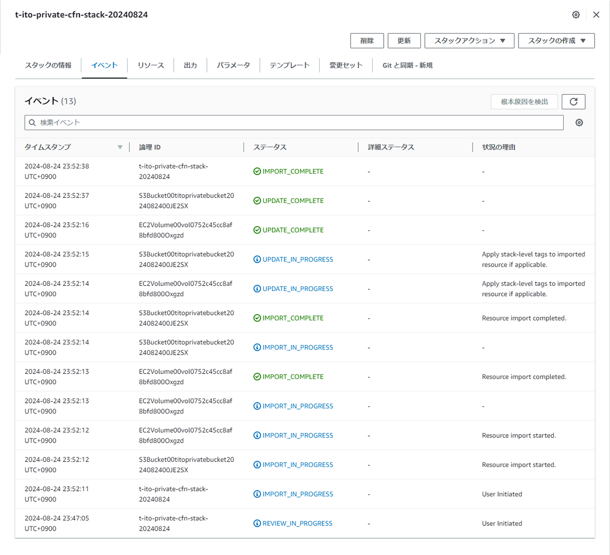Open the パラメータ tab
610x555 pixels.
click(x=233, y=65)
